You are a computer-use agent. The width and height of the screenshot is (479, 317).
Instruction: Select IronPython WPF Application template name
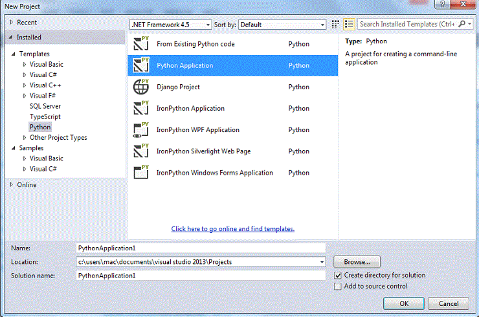click(x=198, y=130)
